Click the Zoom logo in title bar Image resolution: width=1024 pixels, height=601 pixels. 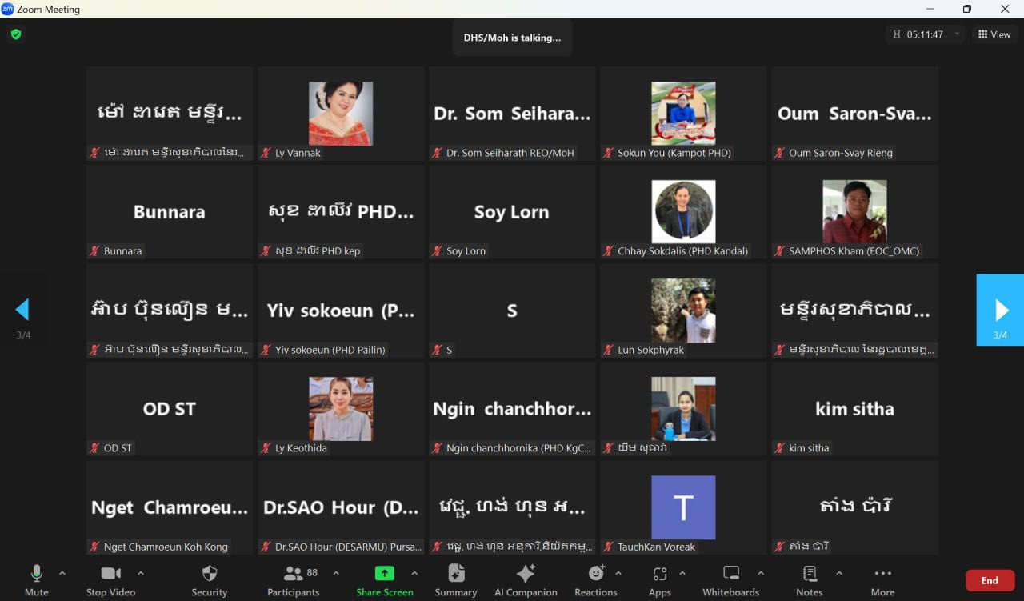8,9
